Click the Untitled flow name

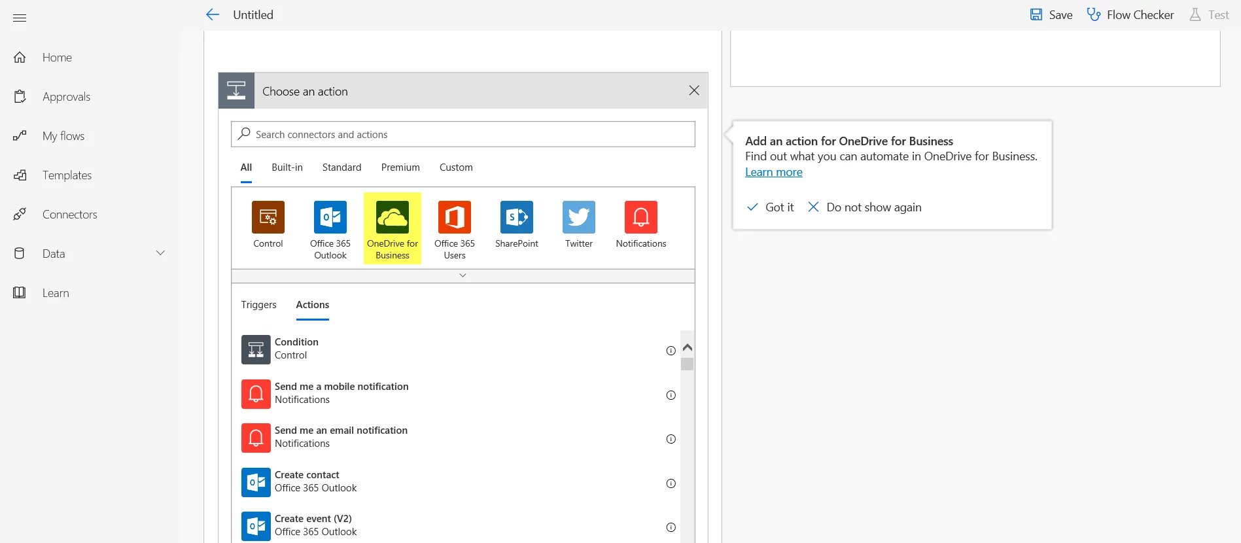click(253, 14)
